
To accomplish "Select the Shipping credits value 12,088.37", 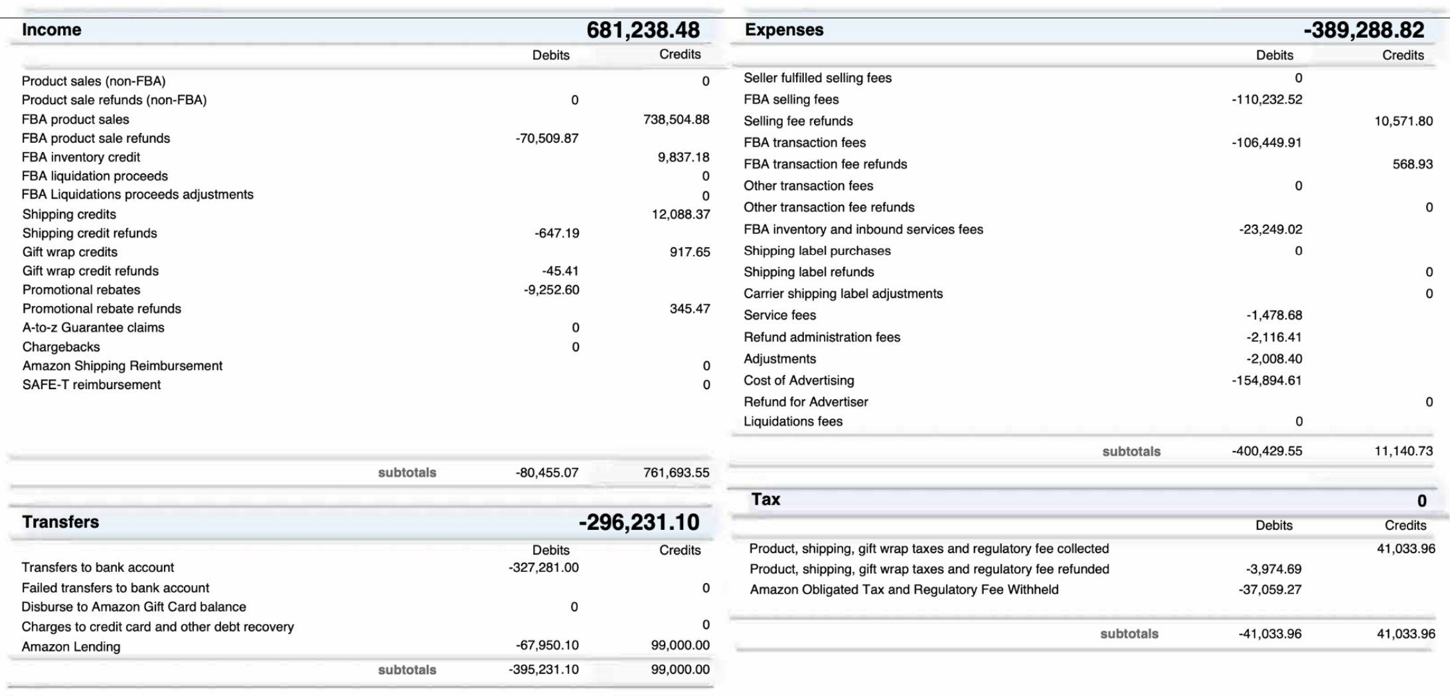I will point(681,215).
